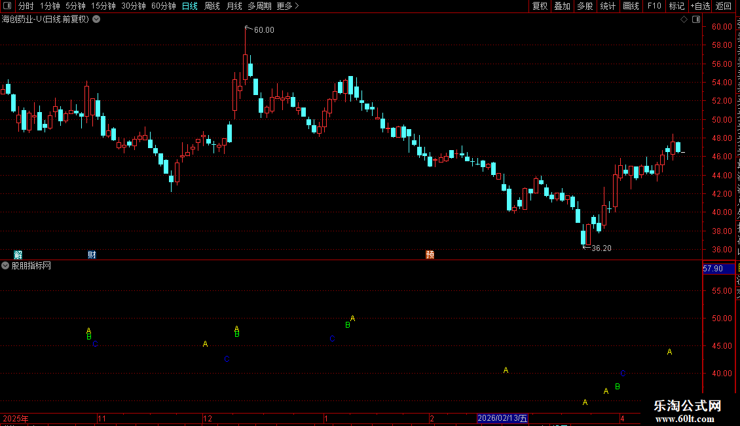Screen dimensions: 740x426
Task: Click the diamond icon above price axis
Action: [684, 20]
